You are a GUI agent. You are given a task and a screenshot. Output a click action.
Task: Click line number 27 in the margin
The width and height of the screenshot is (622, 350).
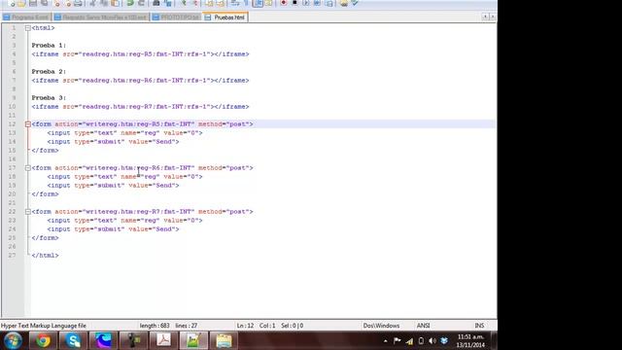13,255
